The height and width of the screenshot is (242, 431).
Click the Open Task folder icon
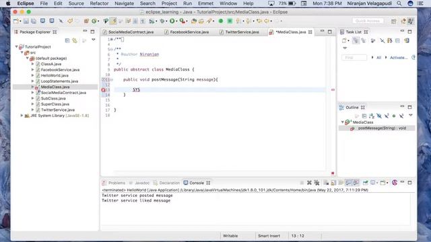pos(201,21)
